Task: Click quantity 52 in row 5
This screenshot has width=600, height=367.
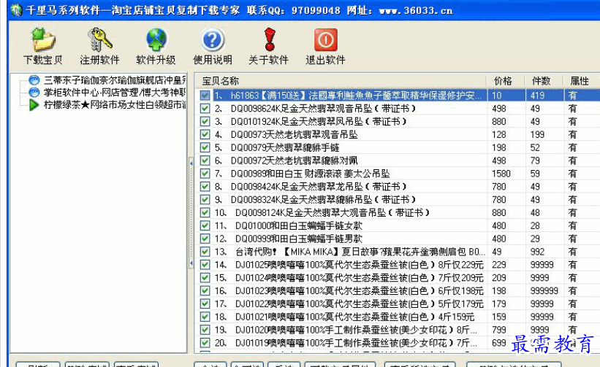Action: point(535,148)
